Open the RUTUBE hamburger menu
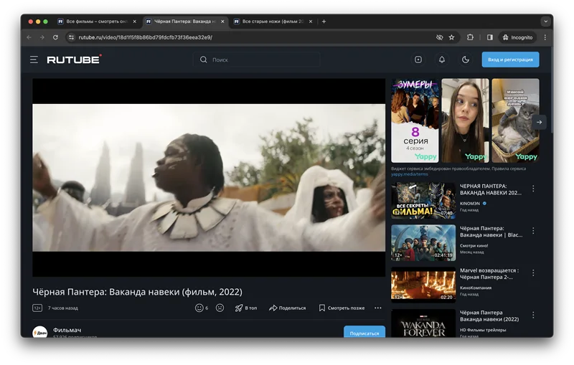Screen dimensions: 574x365 click(x=34, y=60)
